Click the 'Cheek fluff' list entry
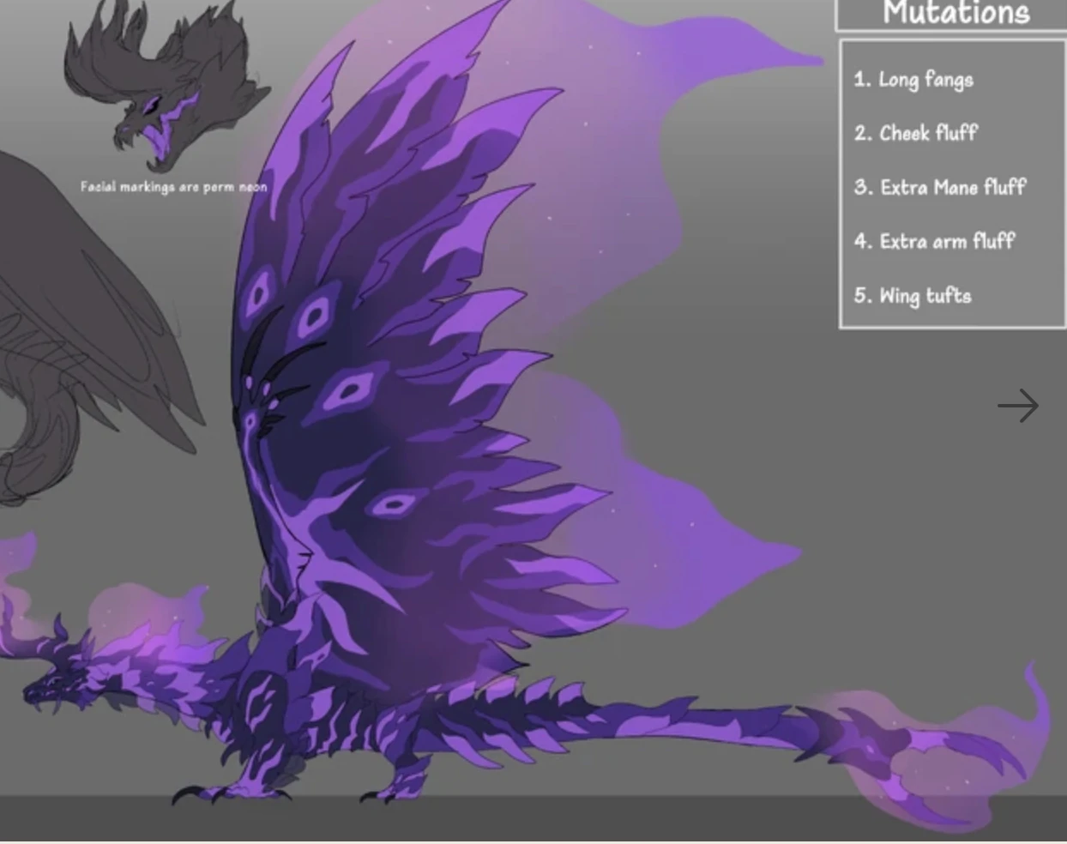Viewport: 1067px width, 844px height. (x=914, y=133)
